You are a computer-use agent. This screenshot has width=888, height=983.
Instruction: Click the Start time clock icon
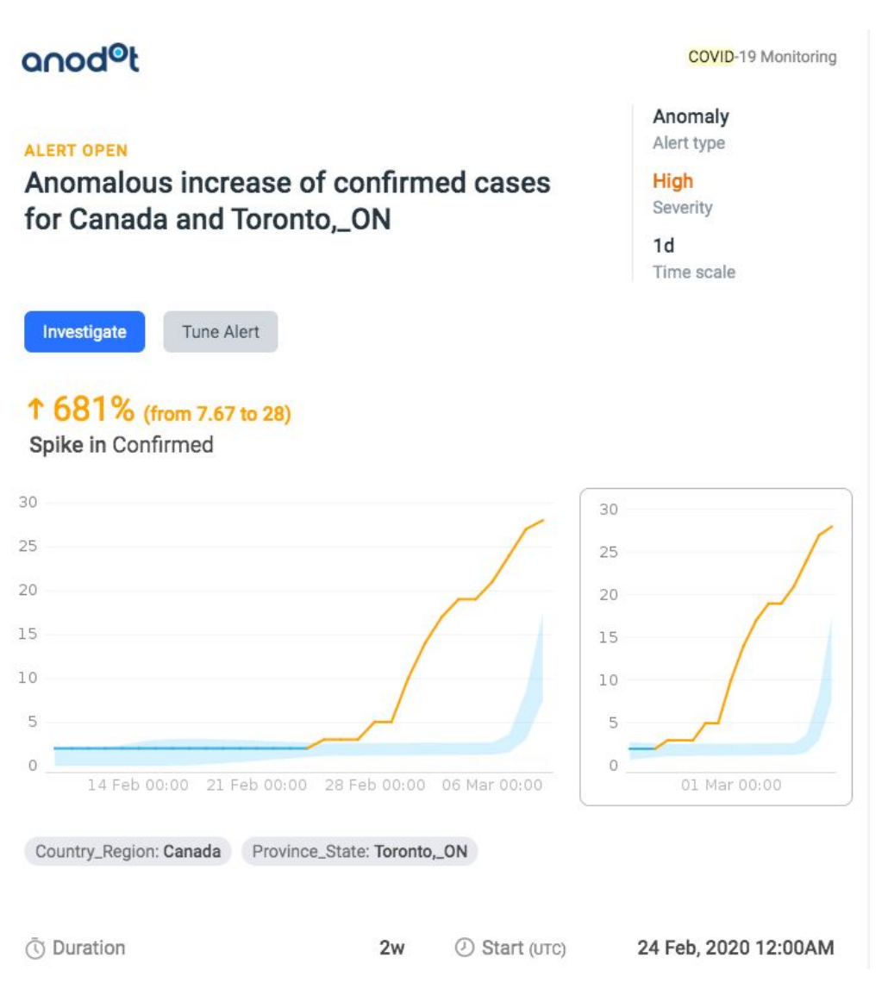click(x=464, y=948)
